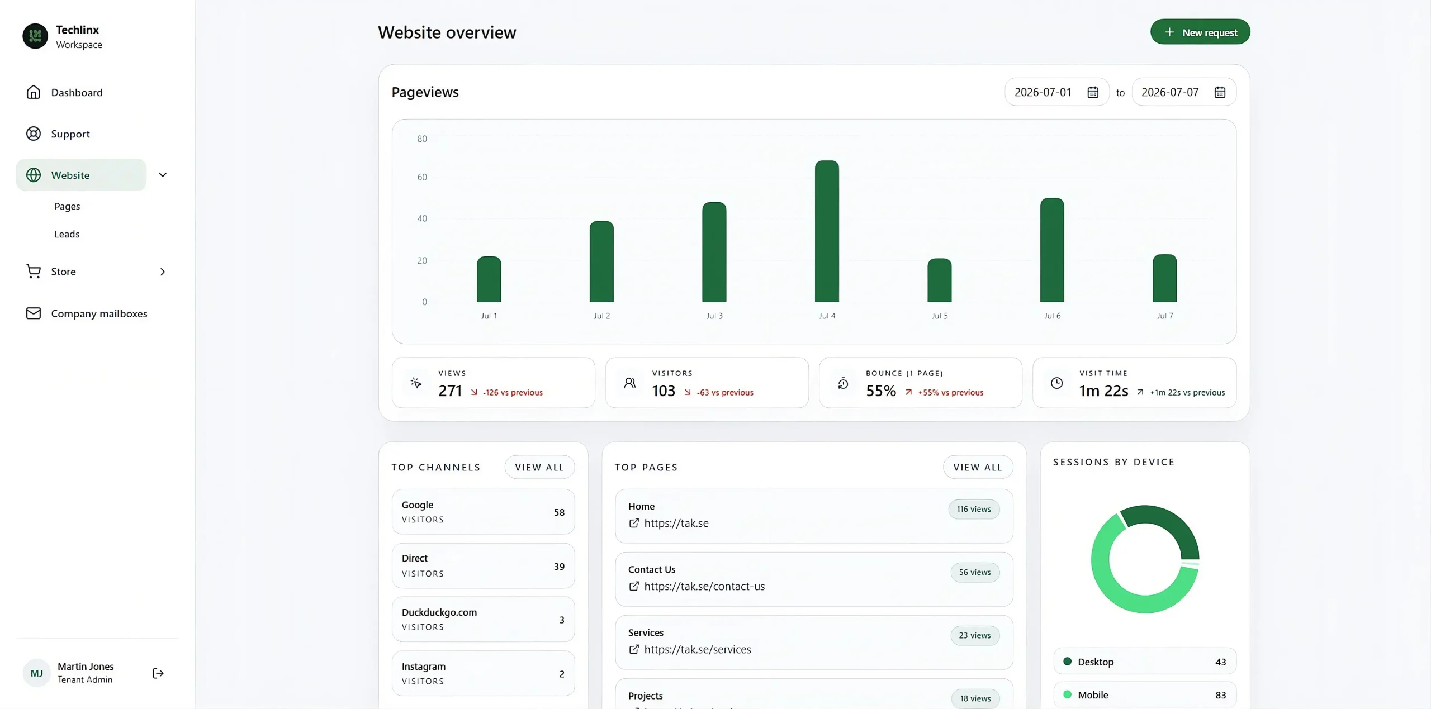Open the end date calendar icon
The width and height of the screenshot is (1431, 709).
[1220, 92]
